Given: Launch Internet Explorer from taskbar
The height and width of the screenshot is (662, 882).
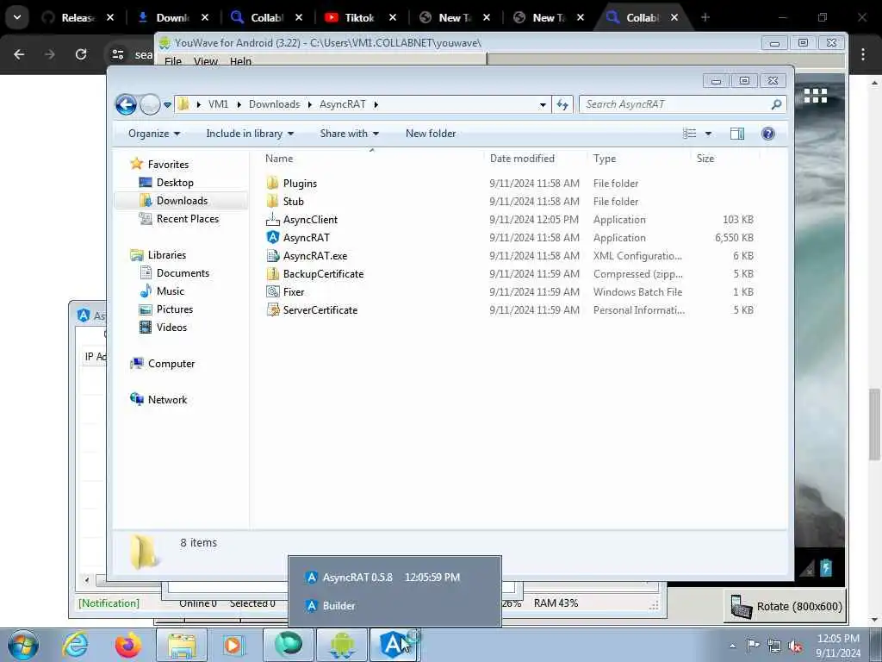Looking at the screenshot, I should pos(76,645).
